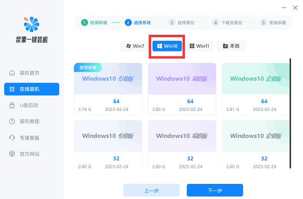Click the 选择备份 step label
Image resolution: width=303 pixels, height=199 pixels.
click(186, 23)
